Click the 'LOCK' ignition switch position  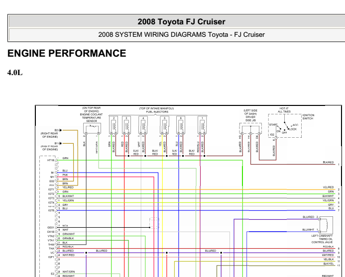[293, 129]
